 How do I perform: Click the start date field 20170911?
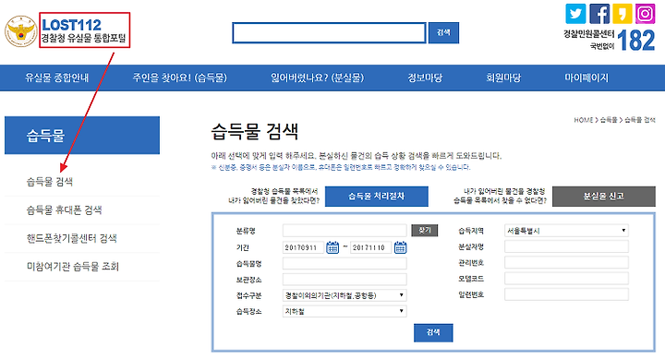(303, 247)
